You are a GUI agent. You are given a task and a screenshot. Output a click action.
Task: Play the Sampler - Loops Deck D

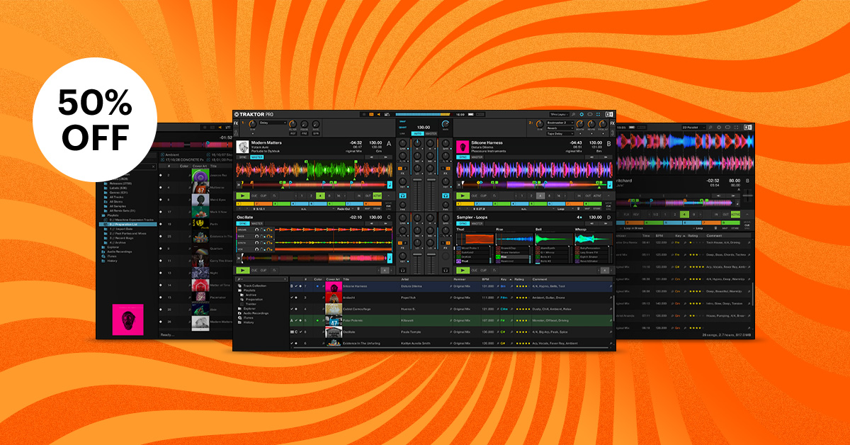[x=463, y=270]
